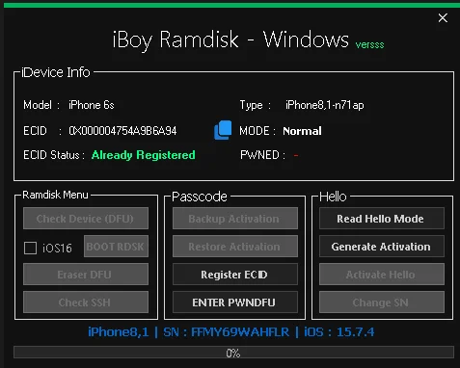Click the Check SSH button
The height and width of the screenshot is (368, 460).
[x=86, y=302]
